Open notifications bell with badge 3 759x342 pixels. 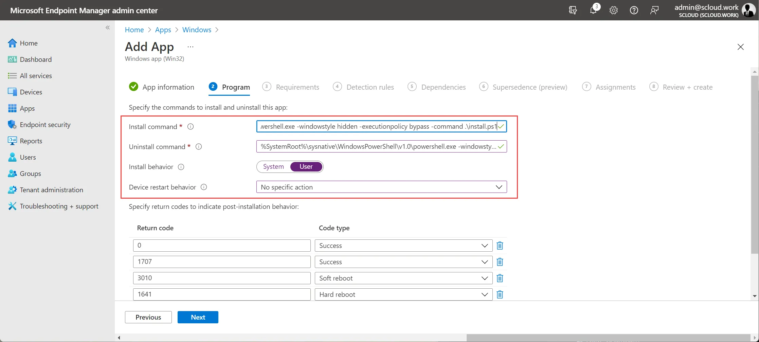[594, 10]
